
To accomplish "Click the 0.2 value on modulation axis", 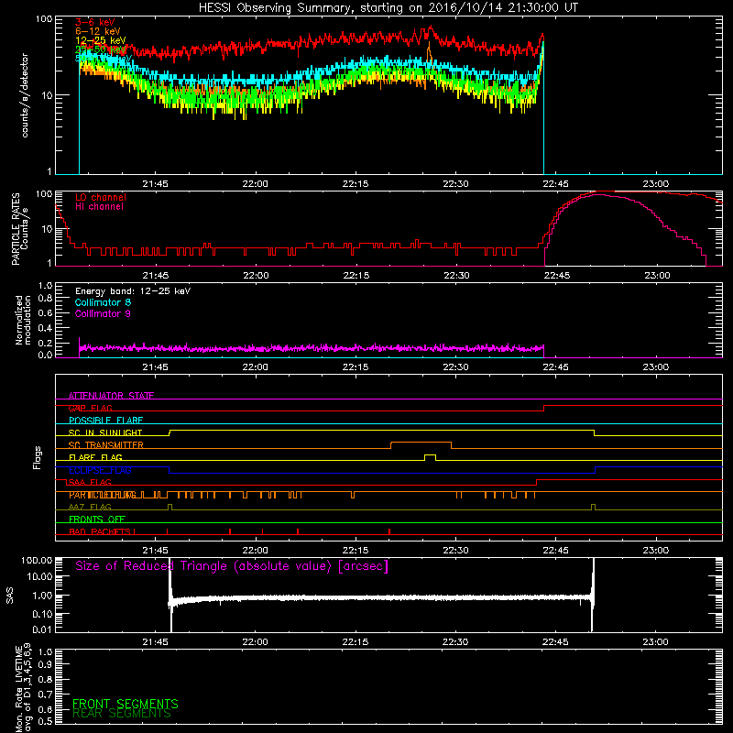I will tap(45, 343).
